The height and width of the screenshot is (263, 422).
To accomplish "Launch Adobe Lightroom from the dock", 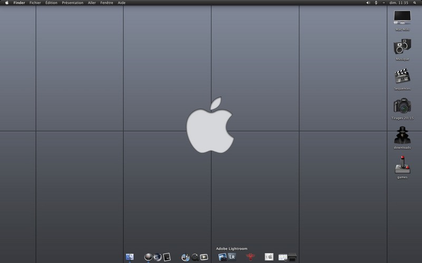I will [232, 257].
